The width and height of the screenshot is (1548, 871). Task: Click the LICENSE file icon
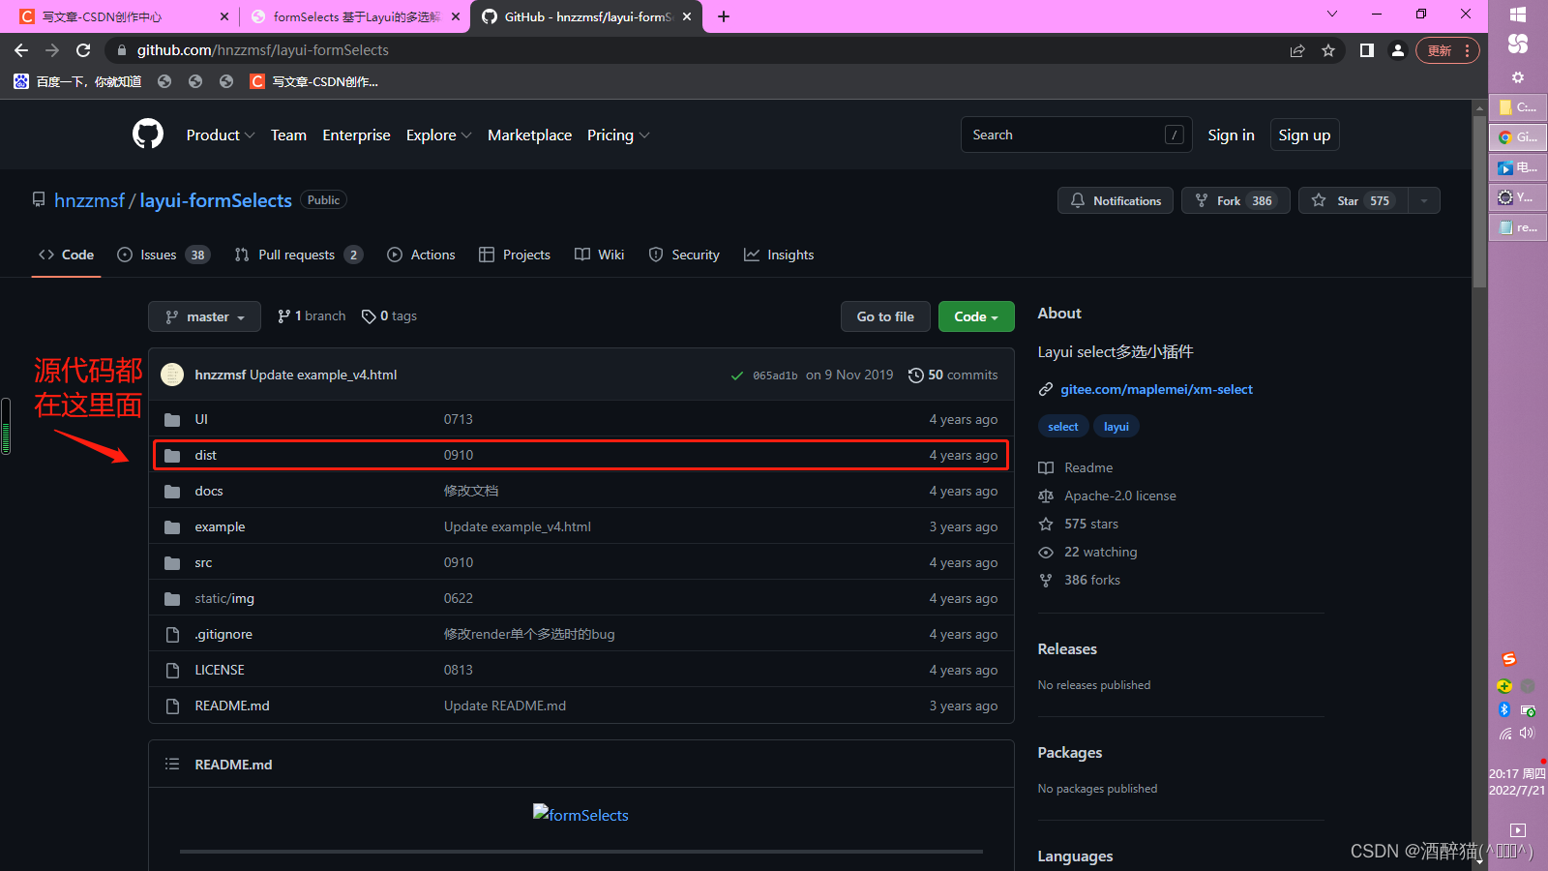click(x=172, y=670)
